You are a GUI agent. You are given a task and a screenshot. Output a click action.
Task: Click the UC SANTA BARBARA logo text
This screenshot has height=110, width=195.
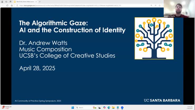click(x=162, y=100)
